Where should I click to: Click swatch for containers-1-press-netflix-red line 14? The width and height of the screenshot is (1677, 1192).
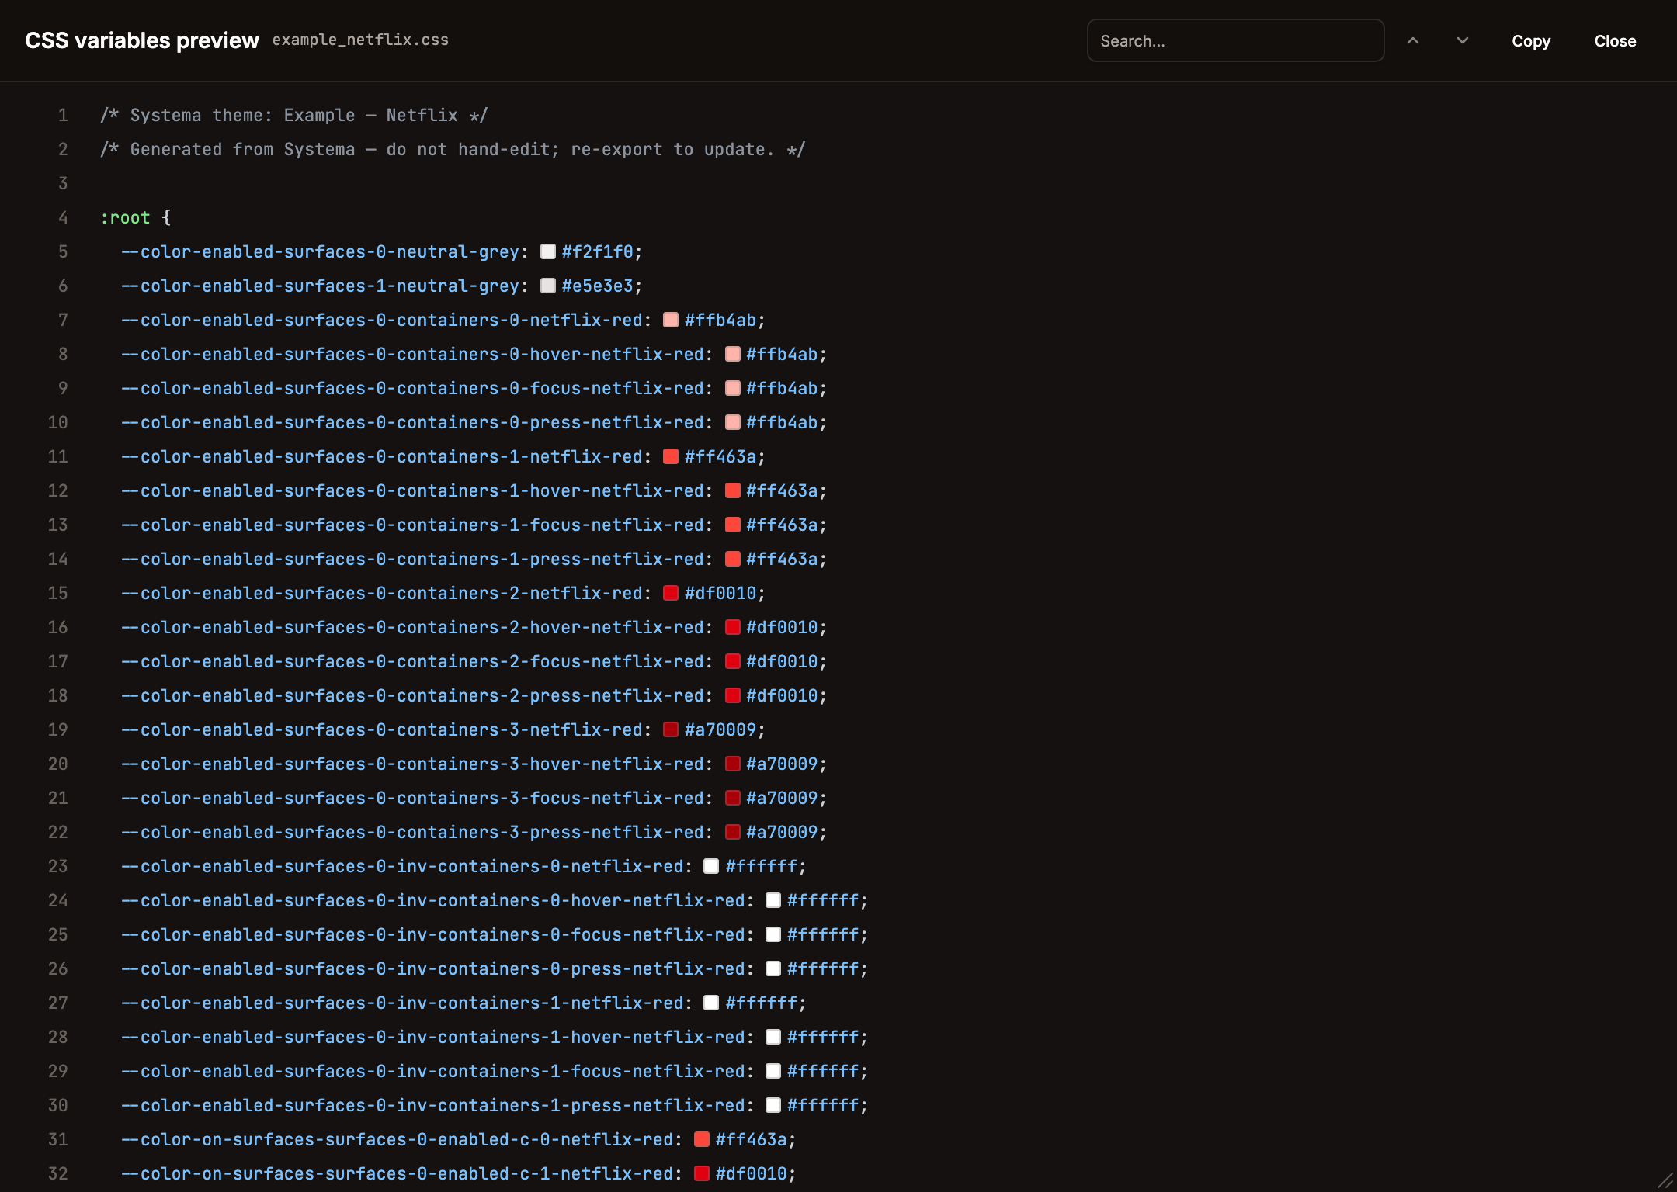click(x=732, y=559)
